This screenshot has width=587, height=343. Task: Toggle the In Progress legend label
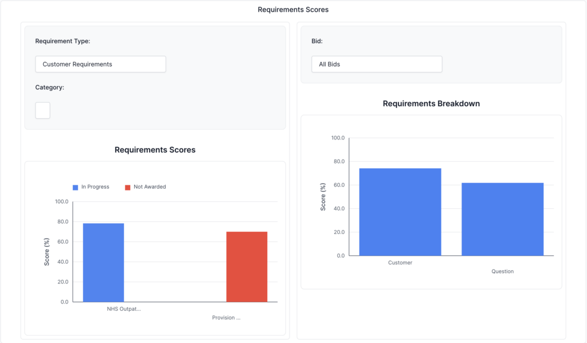[95, 187]
